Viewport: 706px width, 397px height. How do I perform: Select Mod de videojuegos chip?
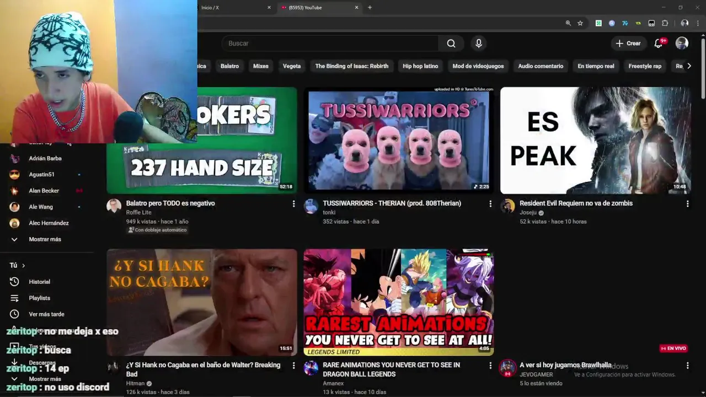pyautogui.click(x=478, y=66)
